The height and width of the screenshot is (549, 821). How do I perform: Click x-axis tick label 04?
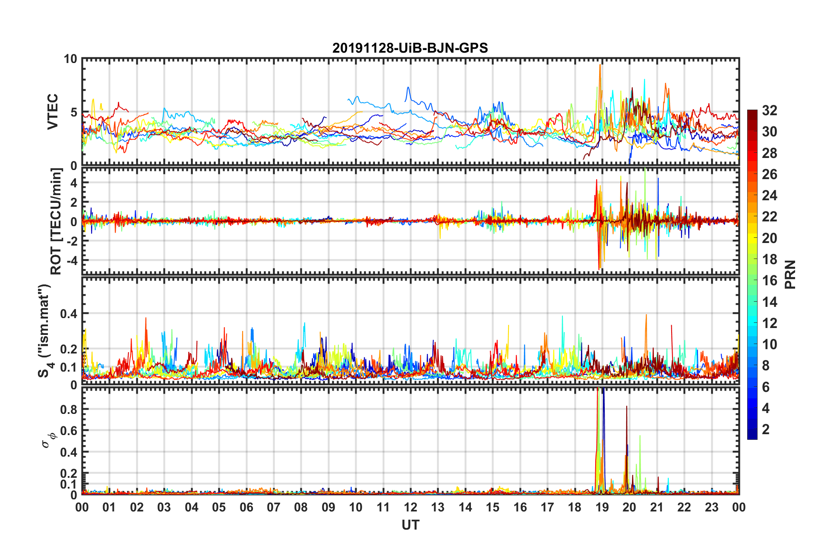point(192,507)
